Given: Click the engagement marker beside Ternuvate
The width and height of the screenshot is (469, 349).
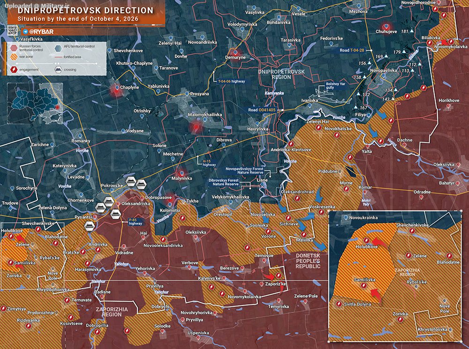Looking at the screenshot, I should tap(67, 300).
